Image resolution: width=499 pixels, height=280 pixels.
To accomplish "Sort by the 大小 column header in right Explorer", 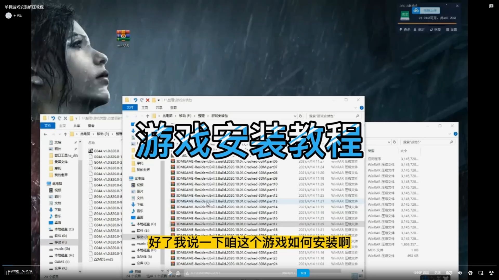I will coord(404,151).
